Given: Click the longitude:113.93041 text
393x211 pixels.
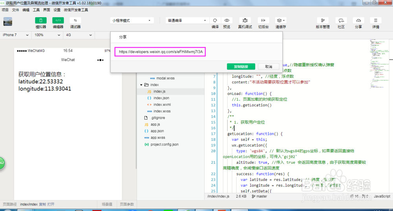Looking at the screenshot, I should (x=45, y=89).
